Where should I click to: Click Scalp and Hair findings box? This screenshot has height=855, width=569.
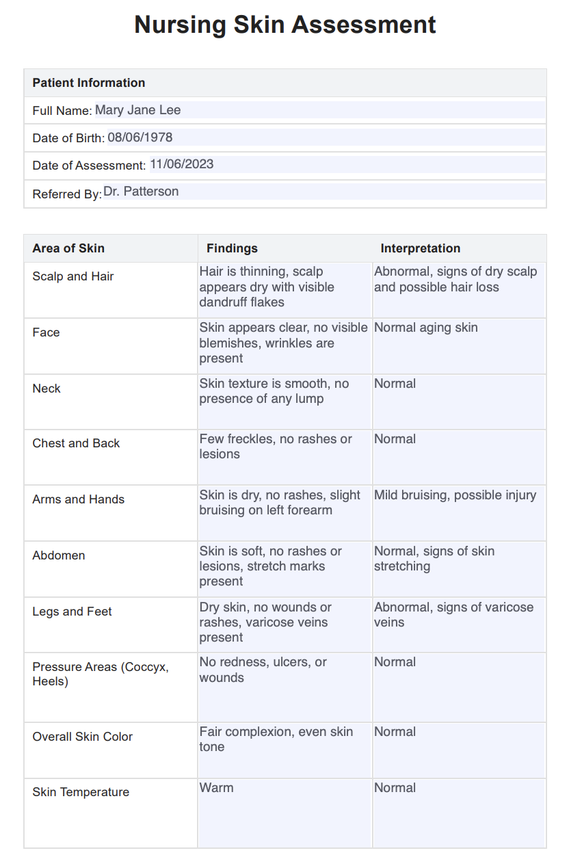(284, 290)
